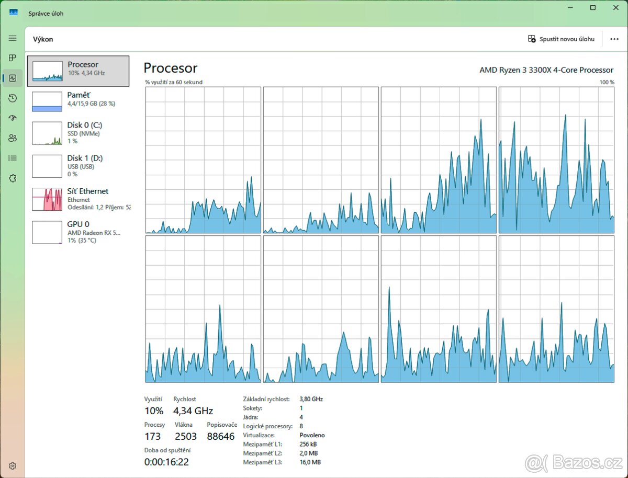Screen dimensions: 628x478
Task: Show Disk 1 (D:) performance
Action: (x=78, y=166)
